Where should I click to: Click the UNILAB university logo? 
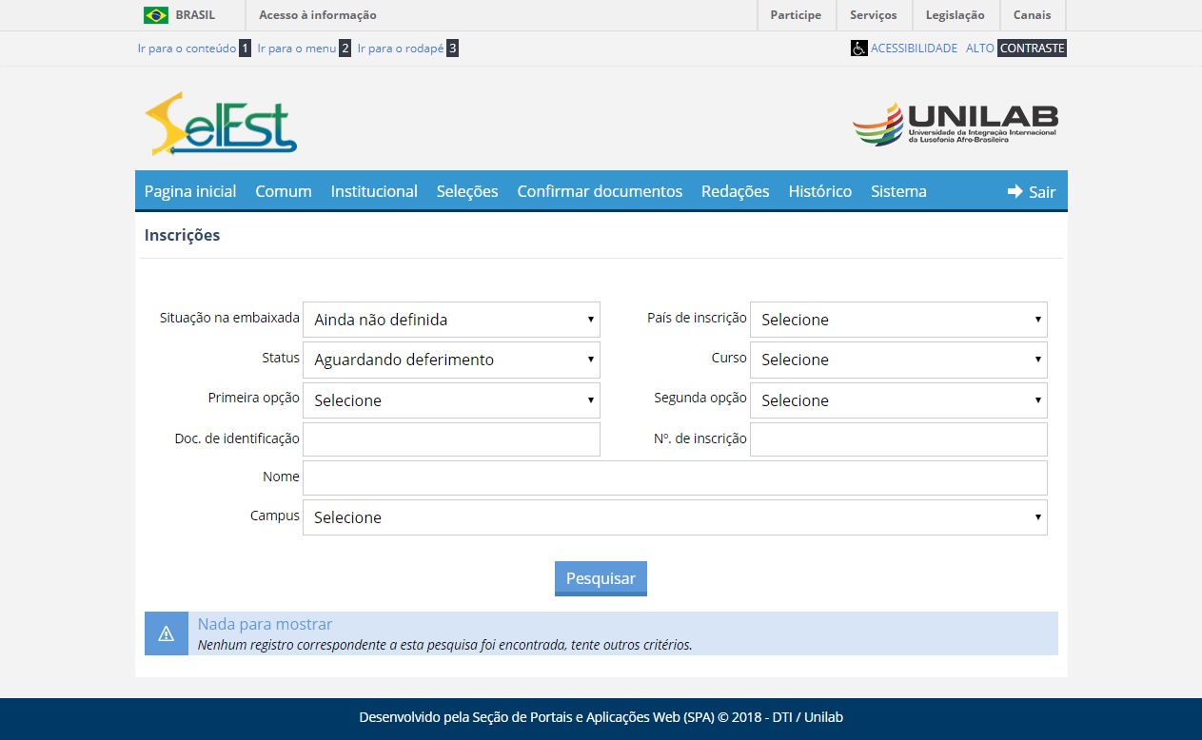(x=955, y=124)
